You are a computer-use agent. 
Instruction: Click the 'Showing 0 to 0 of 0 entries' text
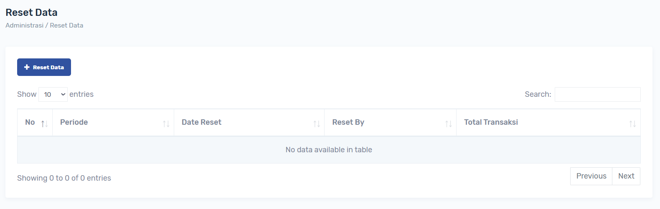[x=64, y=178]
